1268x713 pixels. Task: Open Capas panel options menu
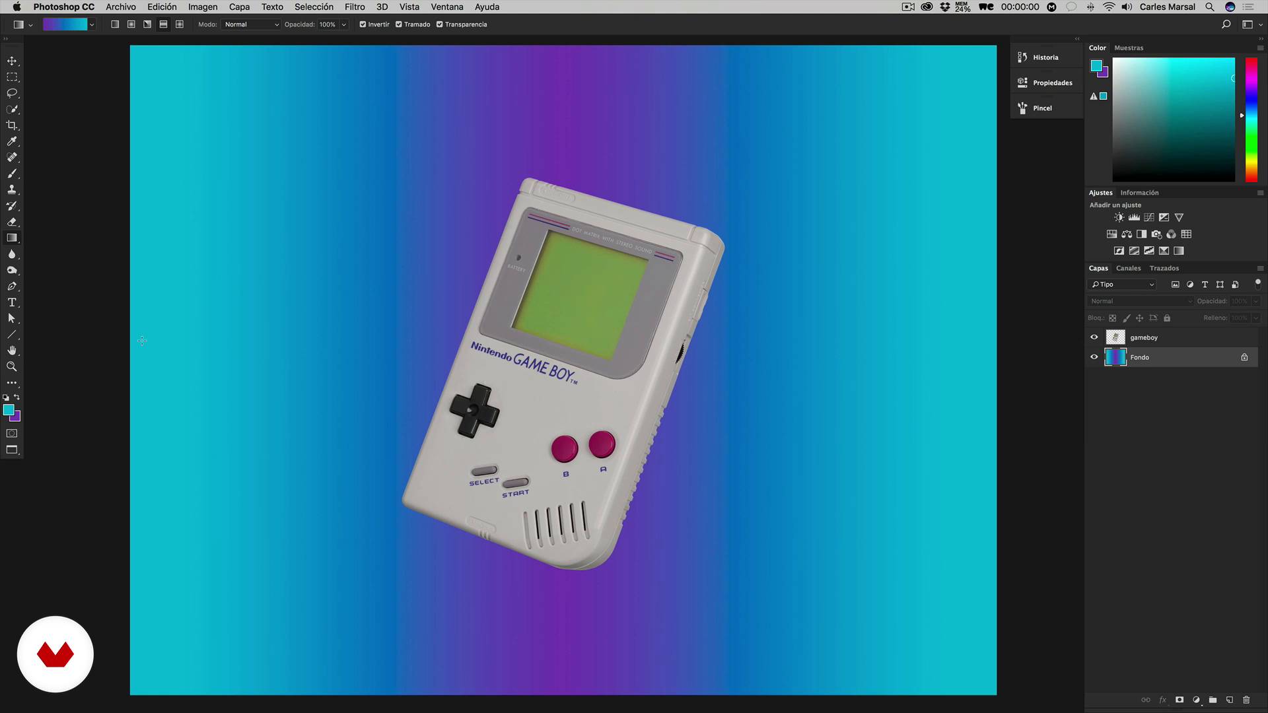[1260, 269]
